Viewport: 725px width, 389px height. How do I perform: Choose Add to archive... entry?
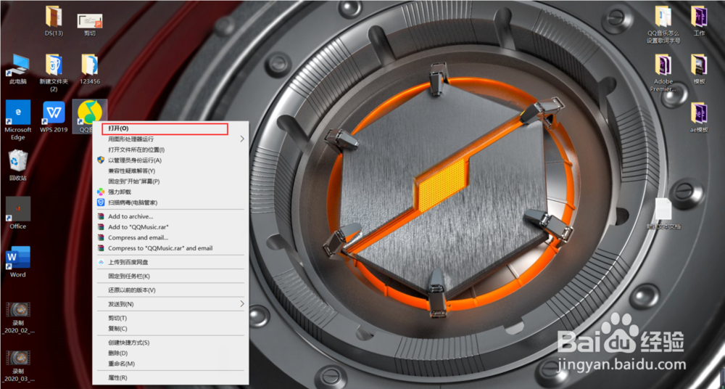[x=170, y=216]
